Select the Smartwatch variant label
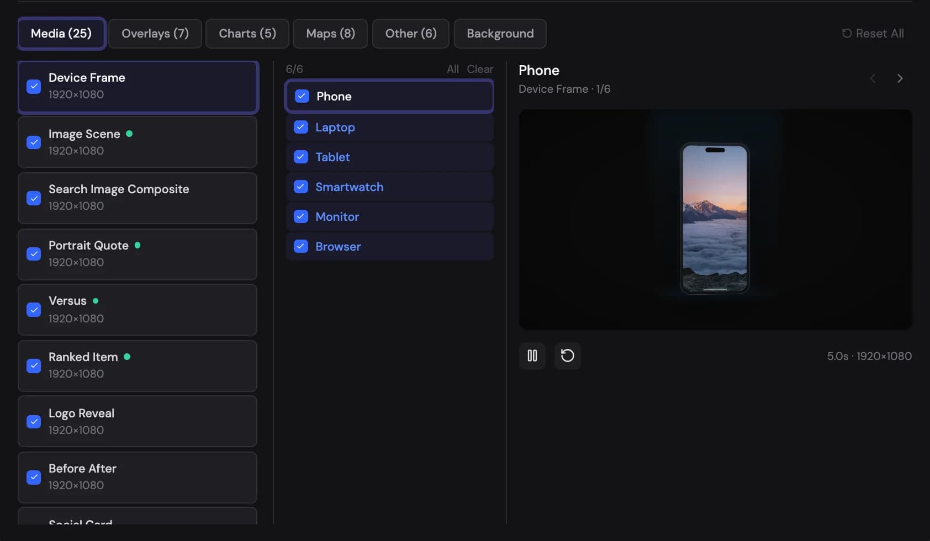Viewport: 930px width, 541px height. 350,187
